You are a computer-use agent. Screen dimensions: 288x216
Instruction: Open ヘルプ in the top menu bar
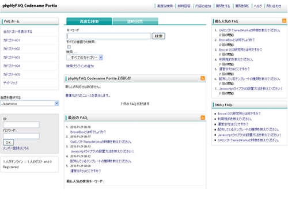coord(258,6)
